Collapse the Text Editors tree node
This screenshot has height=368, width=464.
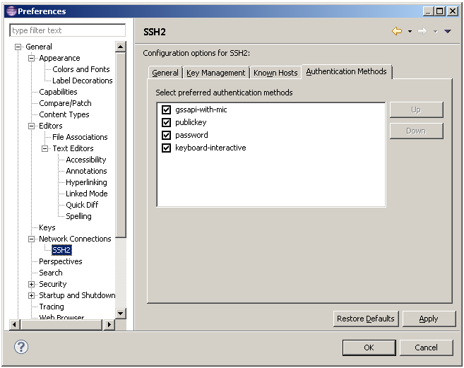[45, 148]
